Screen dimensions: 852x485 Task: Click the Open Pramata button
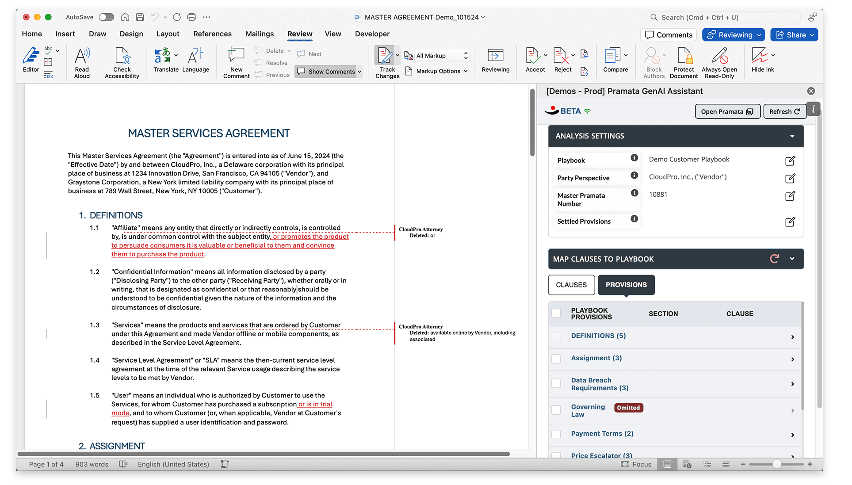pyautogui.click(x=727, y=111)
